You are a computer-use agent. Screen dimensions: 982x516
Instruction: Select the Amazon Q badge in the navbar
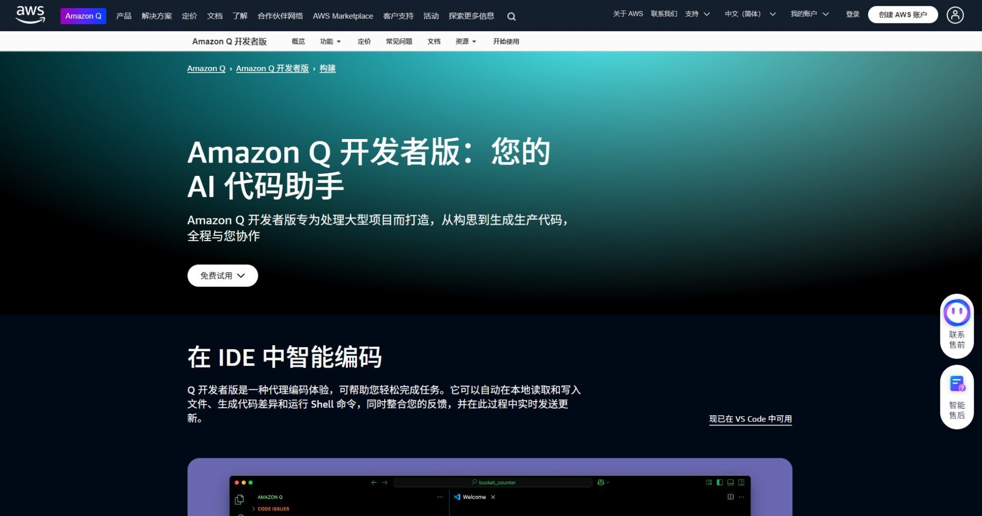(x=83, y=16)
